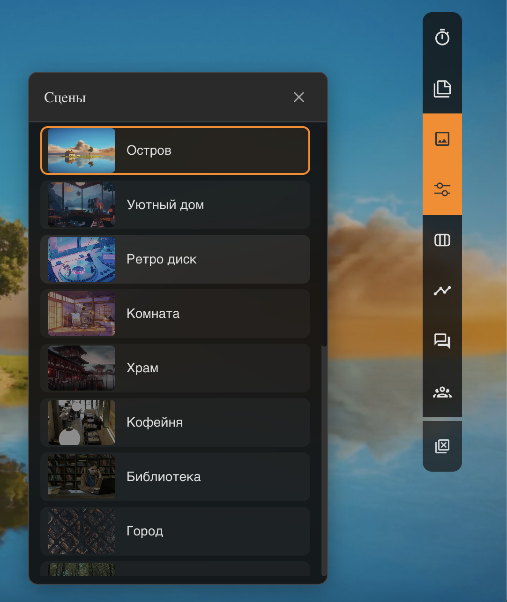Click the Кофейня scene thumbnail
This screenshot has height=602, width=507.
(82, 422)
